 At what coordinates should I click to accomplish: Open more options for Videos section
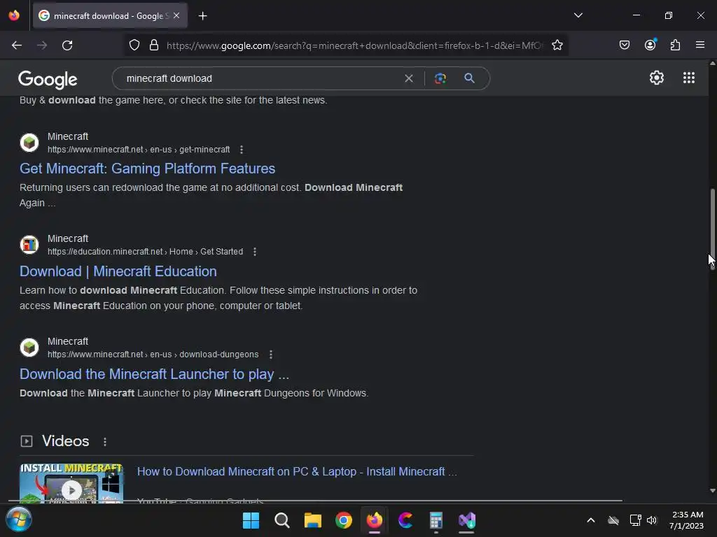tap(105, 442)
